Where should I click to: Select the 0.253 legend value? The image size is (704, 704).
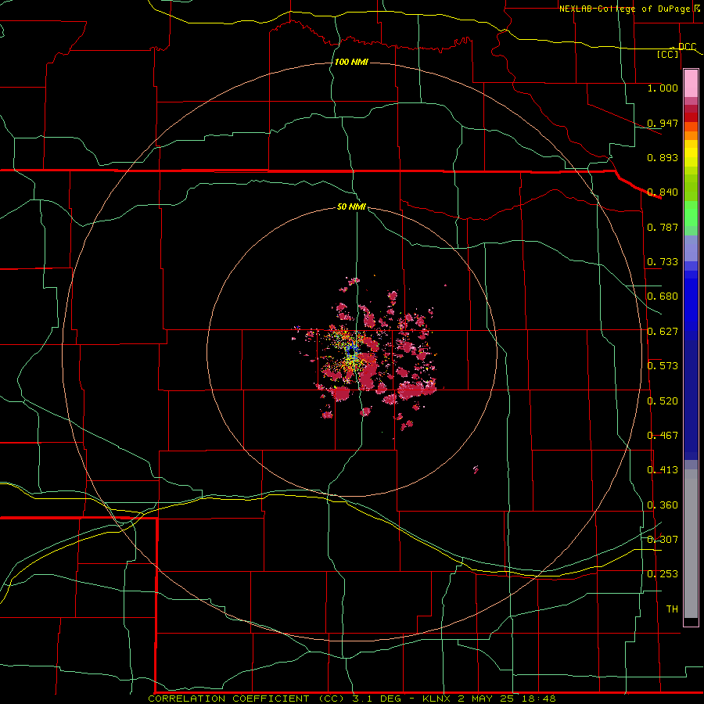(663, 574)
